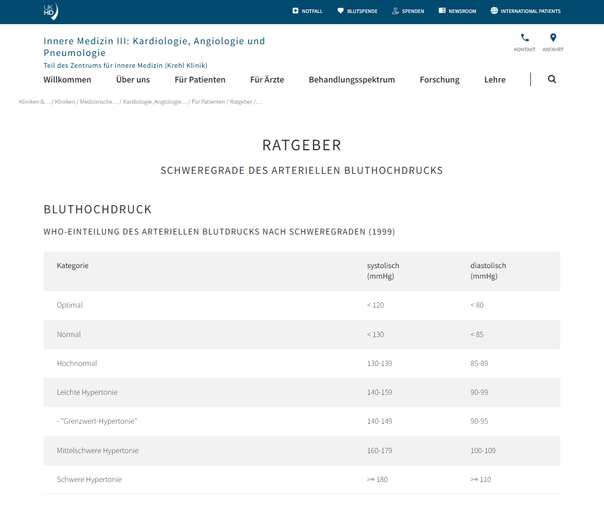
Task: Go to the Kliniken breadcrumb link
Action: [65, 102]
